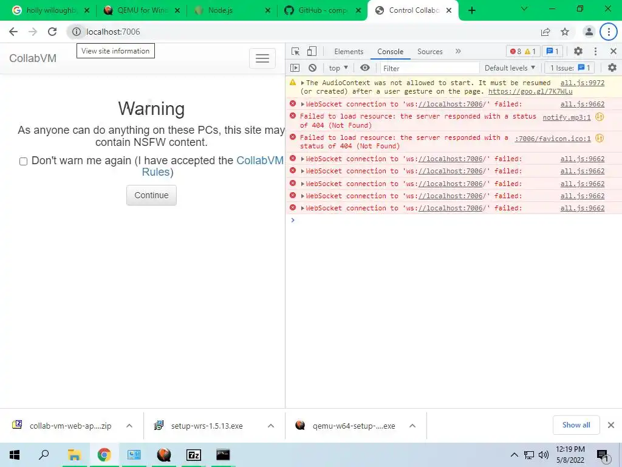The image size is (622, 467).
Task: Open the site information icon
Action: tap(76, 32)
